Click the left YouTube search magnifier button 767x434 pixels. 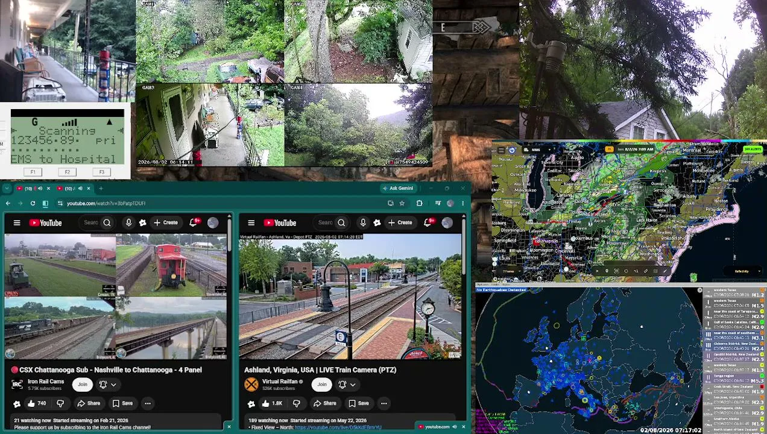[x=107, y=223]
